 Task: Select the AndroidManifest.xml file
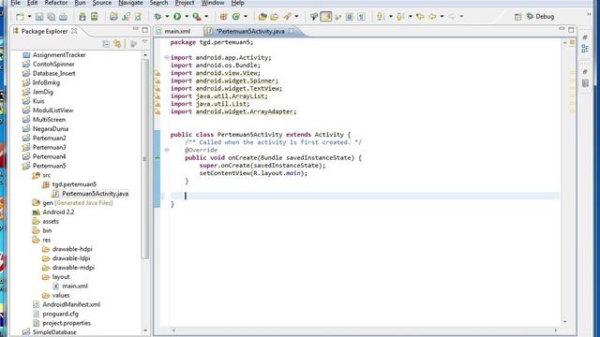coord(71,304)
